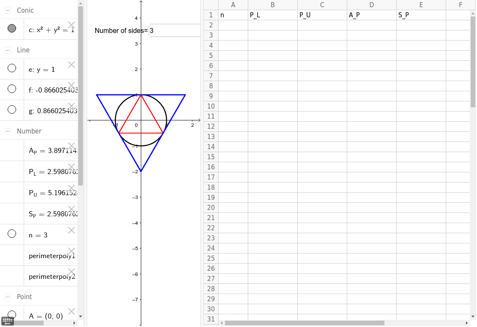Show slider for n = 3
Viewport: 477px width, 327px height.
pos(12,234)
